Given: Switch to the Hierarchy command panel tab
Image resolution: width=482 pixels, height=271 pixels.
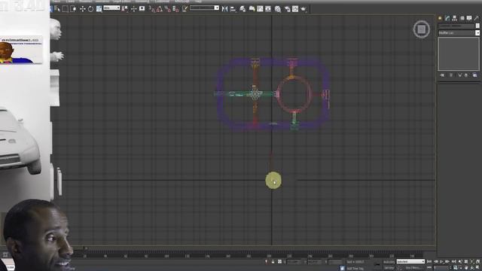Looking at the screenshot, I should pyautogui.click(x=455, y=18).
